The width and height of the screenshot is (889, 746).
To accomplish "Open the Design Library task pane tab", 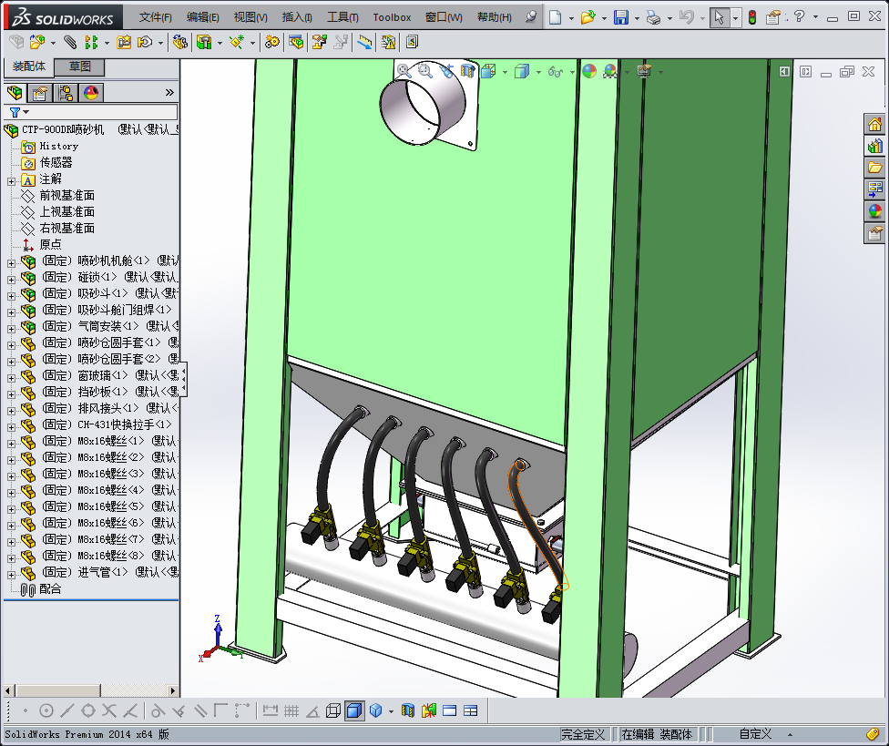I will (874, 146).
